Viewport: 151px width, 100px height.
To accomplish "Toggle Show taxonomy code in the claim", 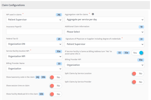I will pos(55,77).
